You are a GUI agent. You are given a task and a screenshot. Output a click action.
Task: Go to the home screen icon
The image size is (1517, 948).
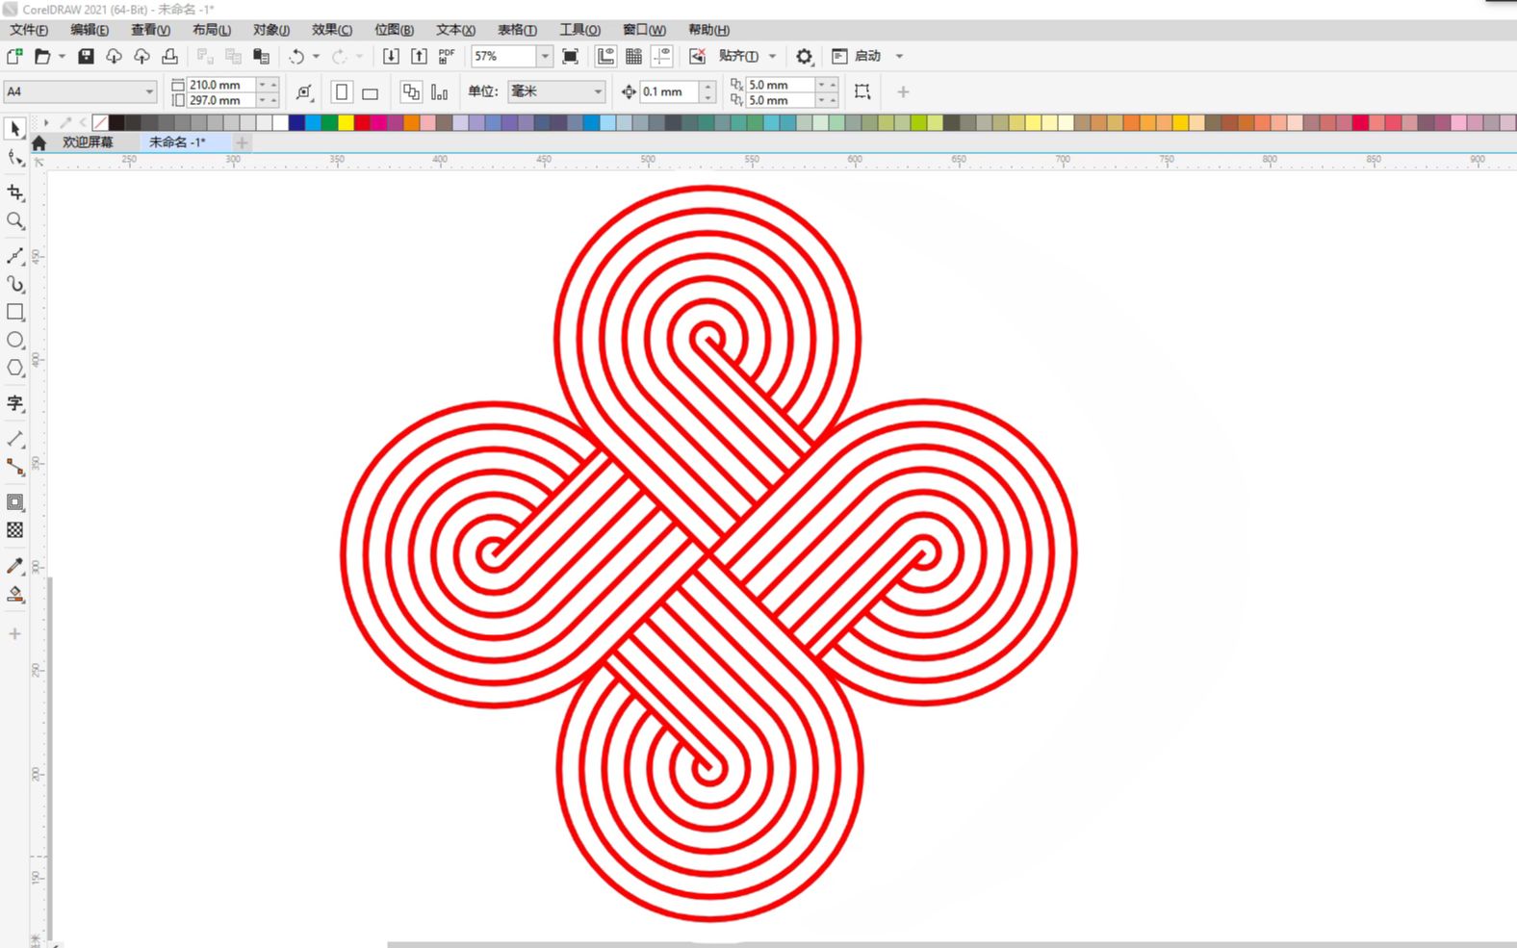coord(39,142)
